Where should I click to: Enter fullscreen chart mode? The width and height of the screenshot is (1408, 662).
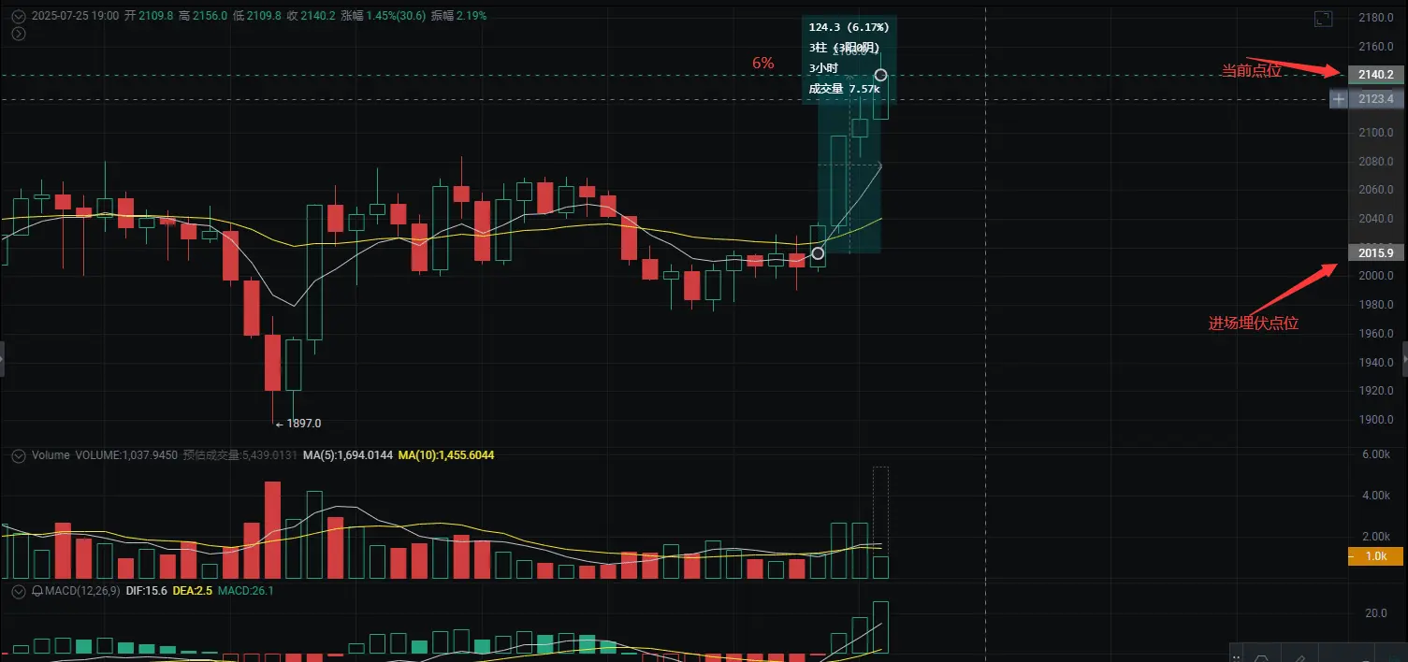(1322, 19)
